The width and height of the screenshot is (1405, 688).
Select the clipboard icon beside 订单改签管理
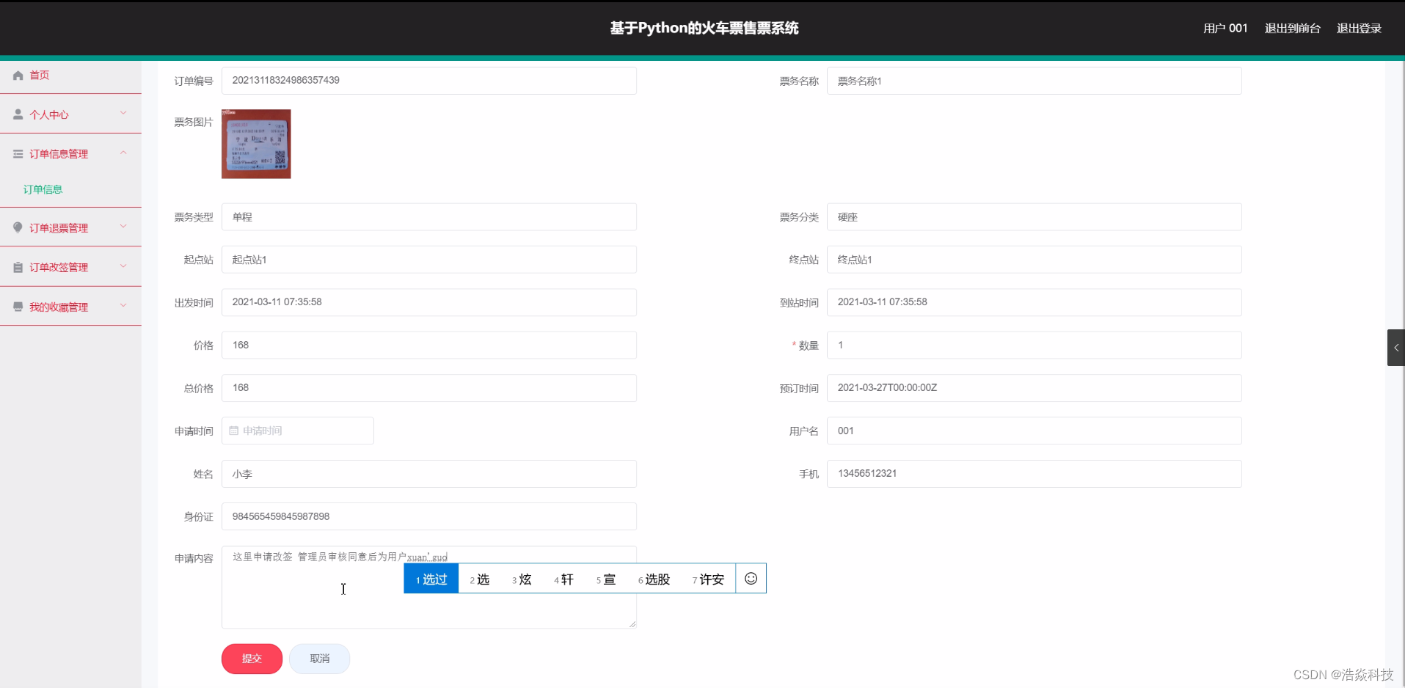(16, 266)
